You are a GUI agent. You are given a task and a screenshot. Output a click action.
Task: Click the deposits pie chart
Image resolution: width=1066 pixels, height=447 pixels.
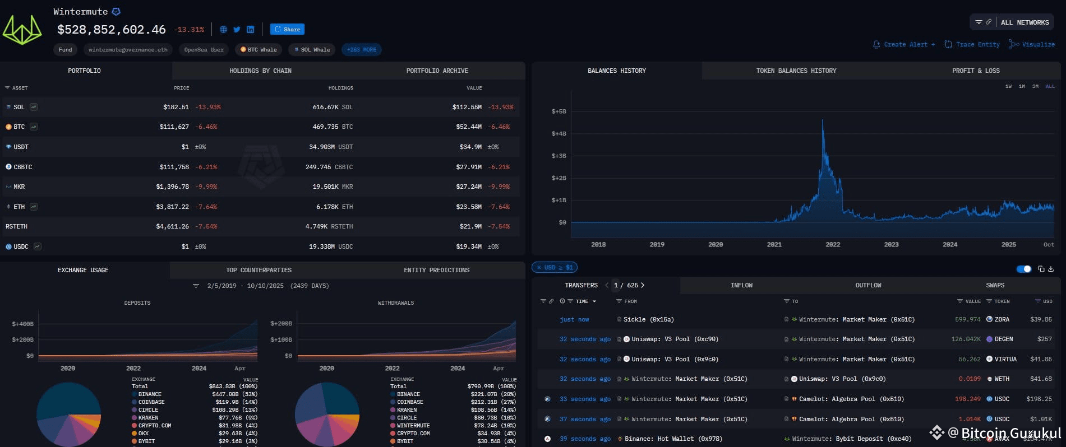68,415
